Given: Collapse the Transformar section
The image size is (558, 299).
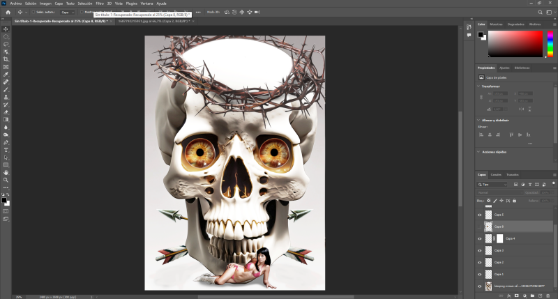Looking at the screenshot, I should [x=479, y=86].
